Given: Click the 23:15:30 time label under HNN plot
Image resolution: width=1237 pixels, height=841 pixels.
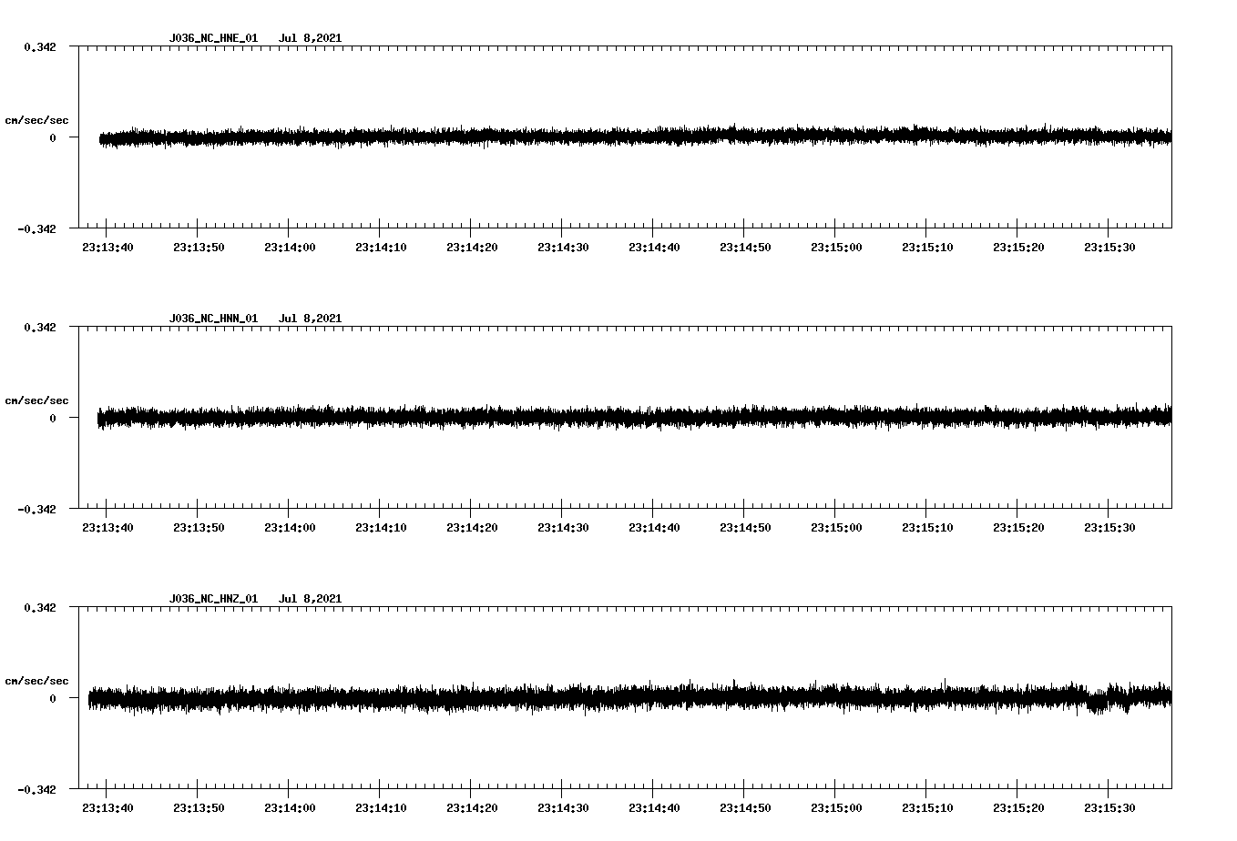Looking at the screenshot, I should point(1109,528).
